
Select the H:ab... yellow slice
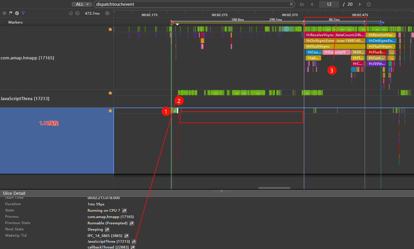(x=313, y=58)
